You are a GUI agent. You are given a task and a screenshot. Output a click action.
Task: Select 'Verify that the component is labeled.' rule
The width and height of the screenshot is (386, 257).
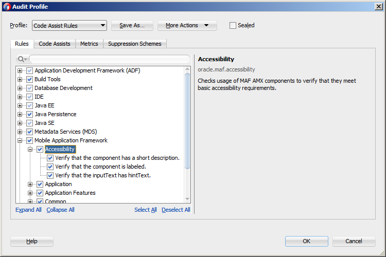pyautogui.click(x=101, y=167)
